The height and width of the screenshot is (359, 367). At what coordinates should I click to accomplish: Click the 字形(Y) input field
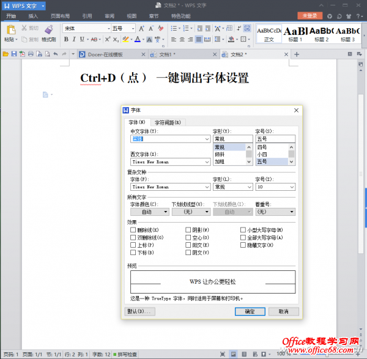pyautogui.click(x=232, y=139)
